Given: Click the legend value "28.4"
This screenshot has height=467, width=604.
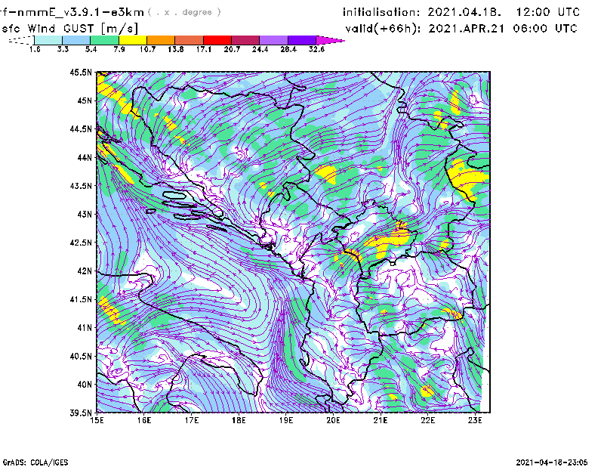Looking at the screenshot, I should point(288,49).
